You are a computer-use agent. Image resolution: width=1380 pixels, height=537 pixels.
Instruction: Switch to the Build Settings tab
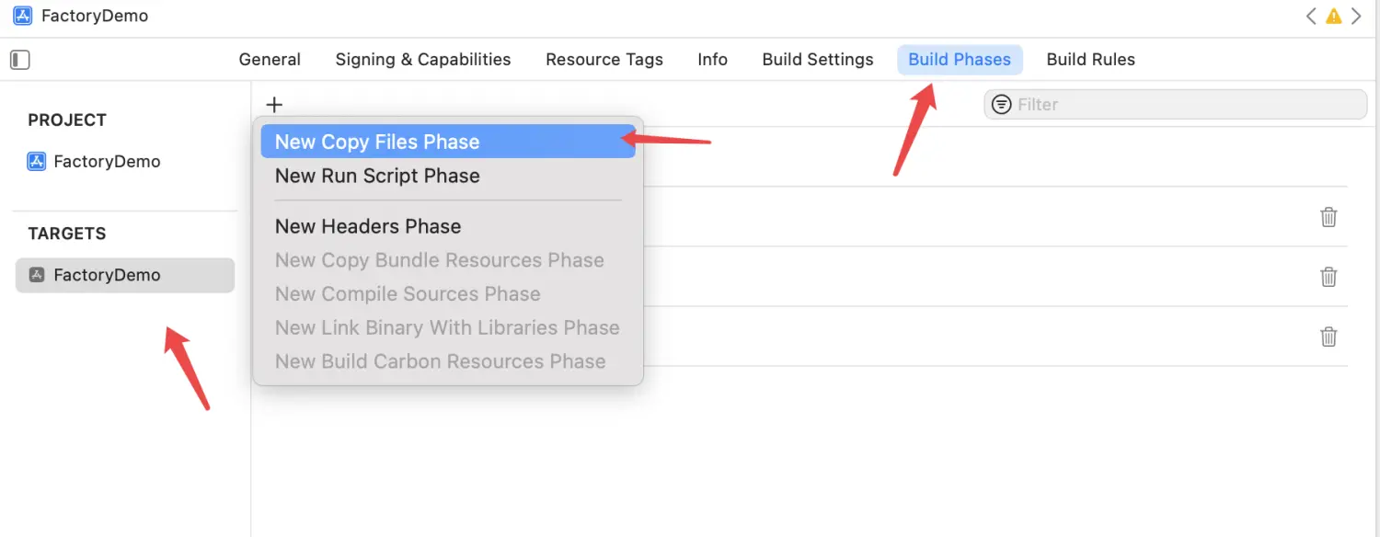tap(818, 60)
